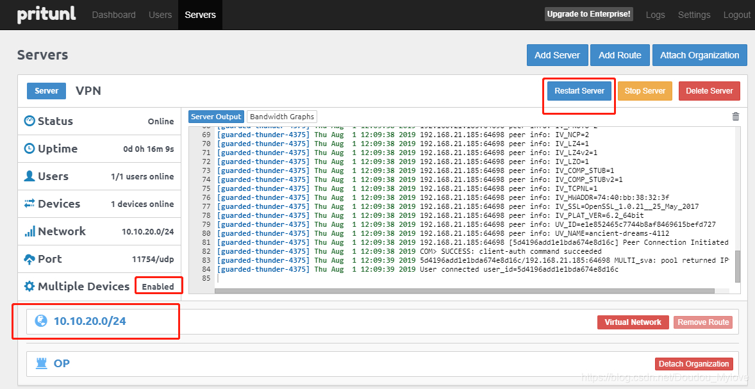755x389 pixels.
Task: Click the pritunl logo
Action: pyautogui.click(x=47, y=15)
